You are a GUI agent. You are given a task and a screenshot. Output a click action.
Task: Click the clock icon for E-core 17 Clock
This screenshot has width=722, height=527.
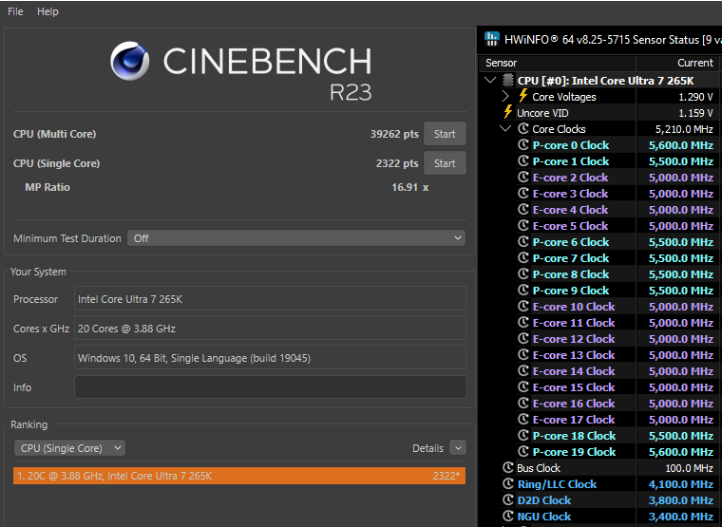click(x=522, y=419)
